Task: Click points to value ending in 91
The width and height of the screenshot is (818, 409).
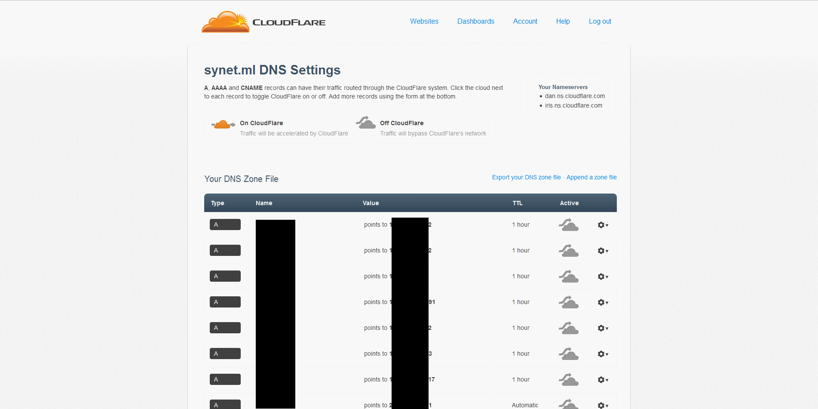Action: click(399, 302)
